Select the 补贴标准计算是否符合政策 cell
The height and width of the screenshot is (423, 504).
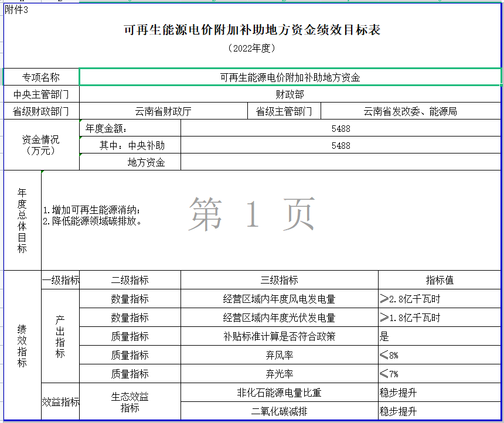279,336
